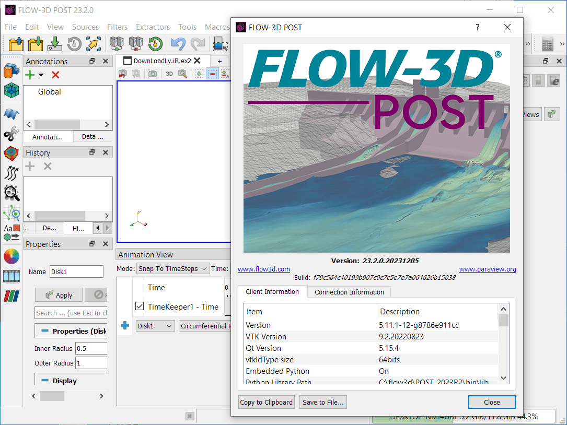The width and height of the screenshot is (567, 425).
Task: Open the Disk1 source dropdown
Action: tap(156, 326)
